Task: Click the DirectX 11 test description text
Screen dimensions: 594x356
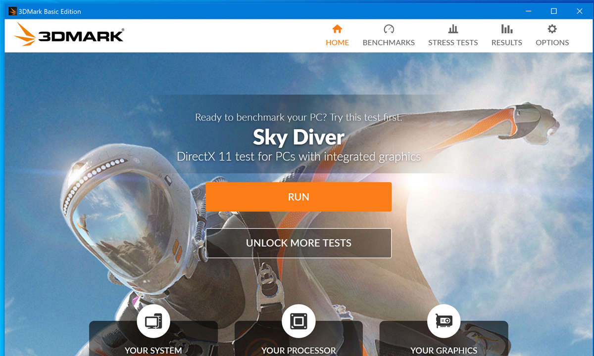Action: [298, 157]
